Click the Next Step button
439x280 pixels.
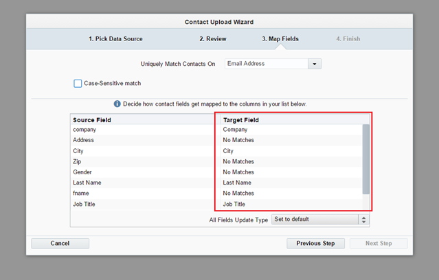(379, 244)
